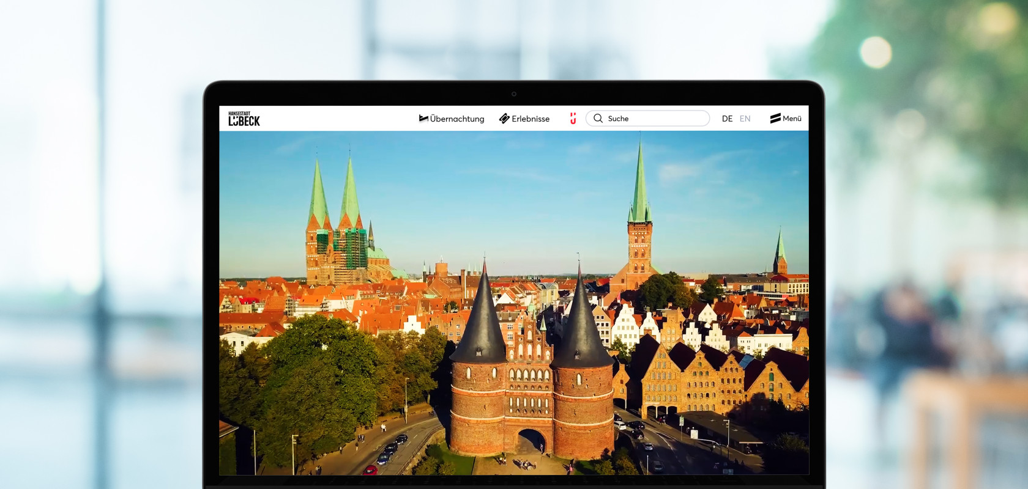Open the Erlebnisse text link
The width and height of the screenshot is (1028, 489).
click(x=531, y=119)
